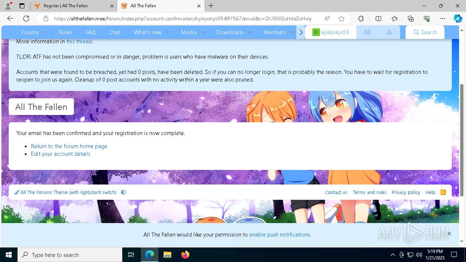Expand the Media dropdown arrow
Image resolution: width=466 pixels, height=262 pixels.
tap(203, 32)
